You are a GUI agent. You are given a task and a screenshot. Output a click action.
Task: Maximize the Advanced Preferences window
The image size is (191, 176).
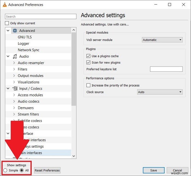[x=169, y=5]
